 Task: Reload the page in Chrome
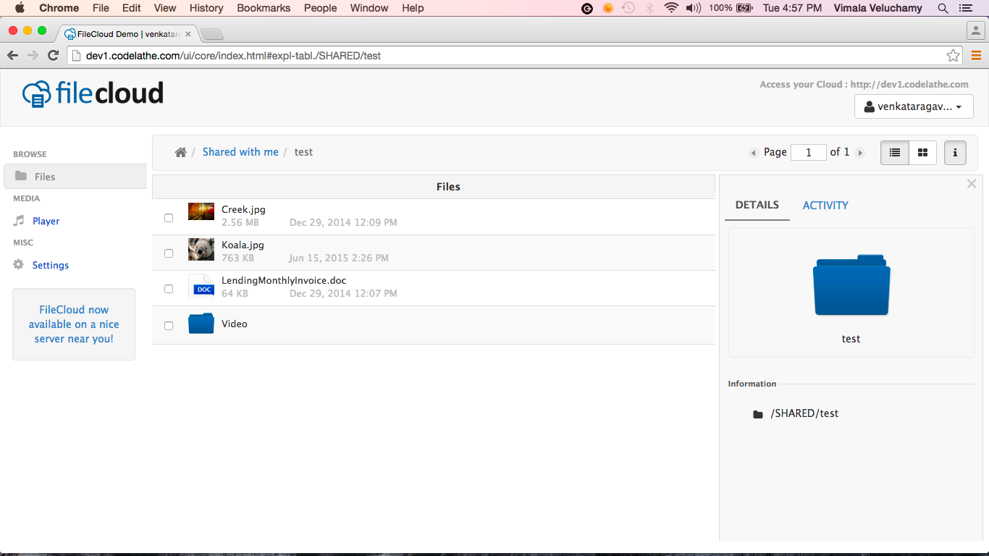pyautogui.click(x=53, y=56)
